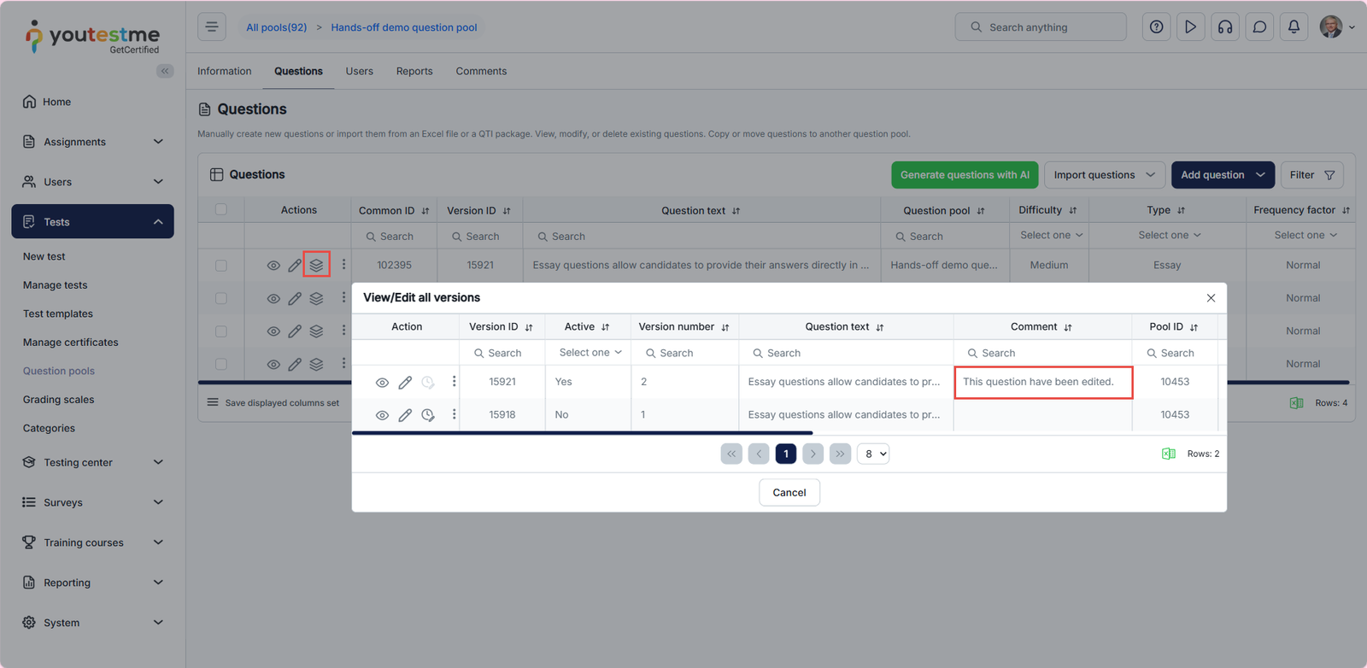1367x668 pixels.
Task: Open three-dot menu for version 15921
Action: [454, 382]
